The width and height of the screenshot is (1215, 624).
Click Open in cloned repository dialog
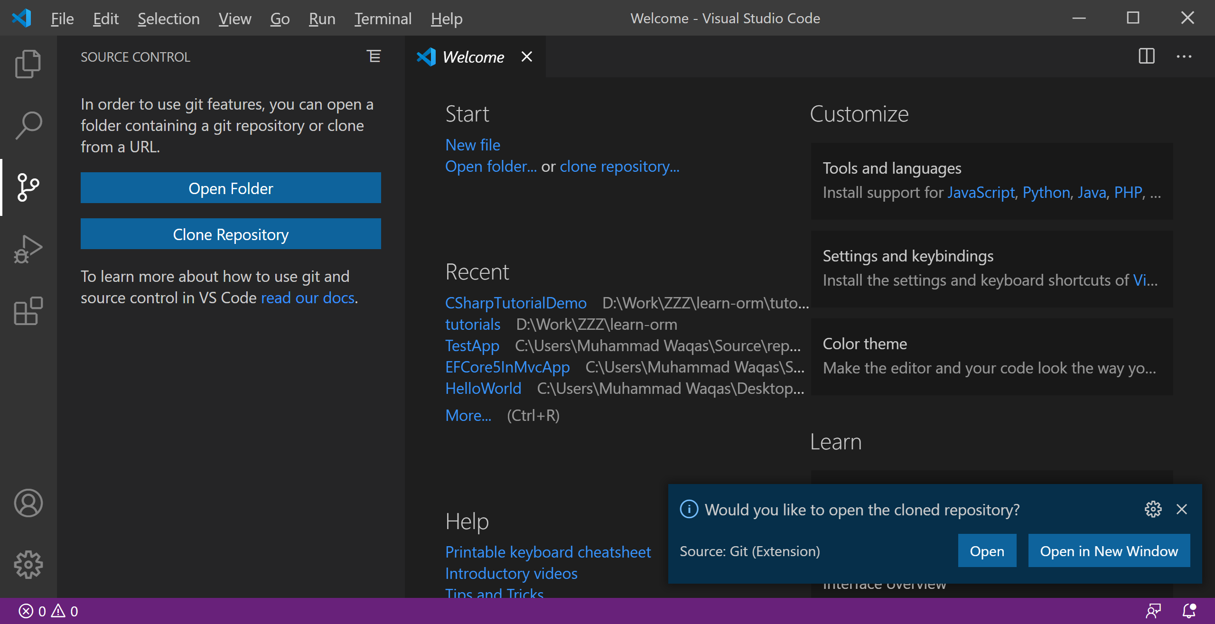987,551
